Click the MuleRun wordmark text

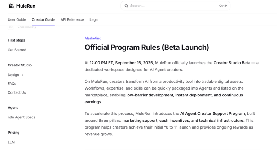(26, 6)
